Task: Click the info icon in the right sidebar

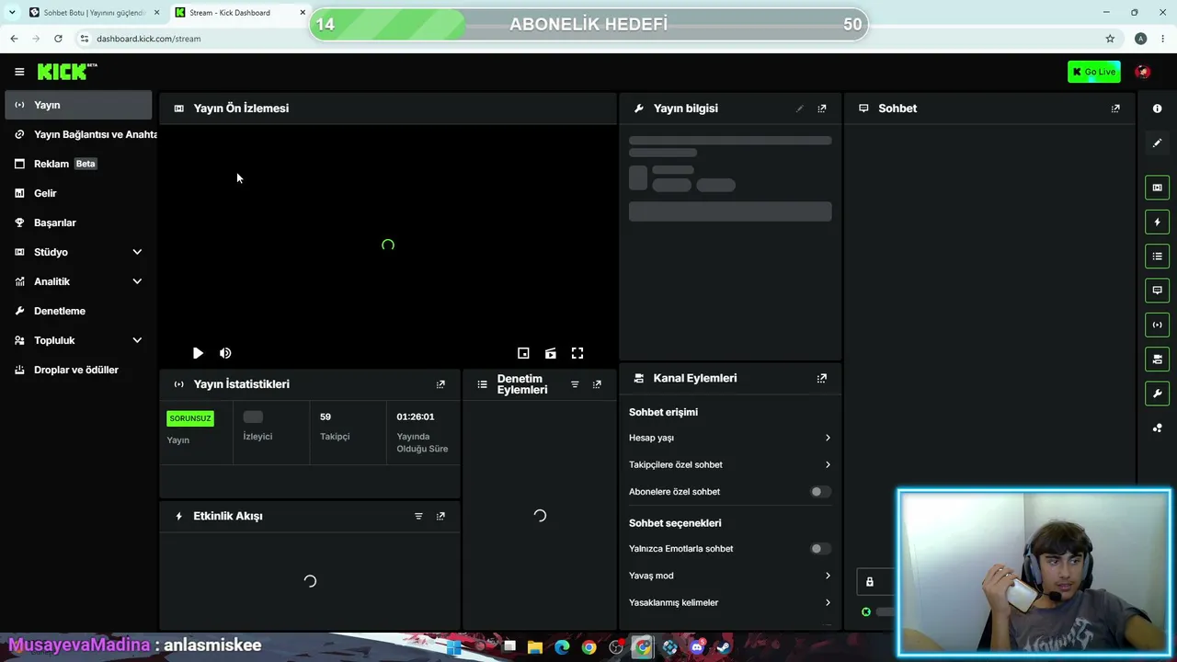Action: pyautogui.click(x=1157, y=108)
